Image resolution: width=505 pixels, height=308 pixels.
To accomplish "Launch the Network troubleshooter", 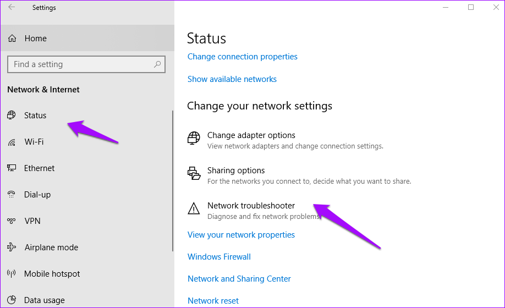I will tap(251, 206).
